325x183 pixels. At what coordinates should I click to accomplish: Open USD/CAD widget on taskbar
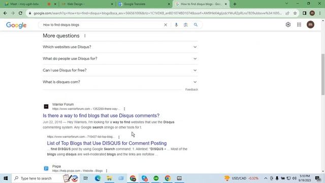tap(242, 178)
